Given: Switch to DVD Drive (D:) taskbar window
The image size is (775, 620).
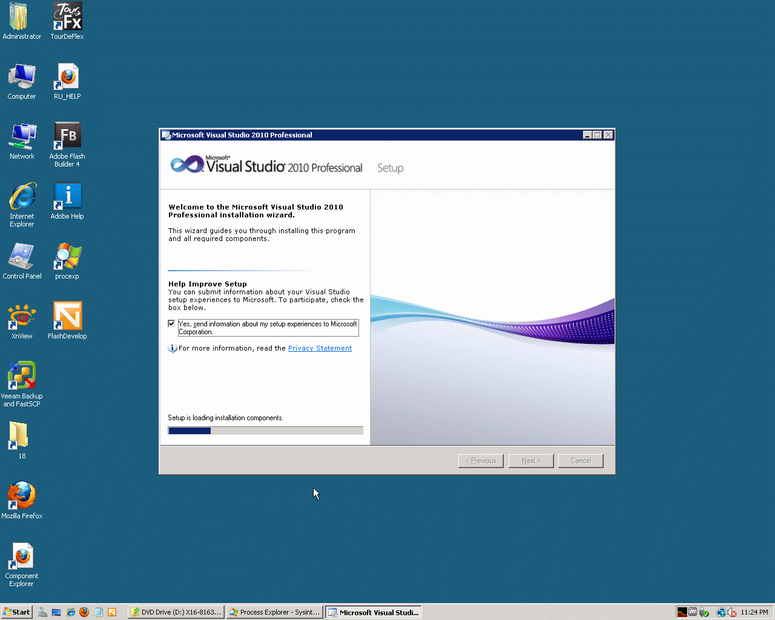Looking at the screenshot, I should coord(176,612).
